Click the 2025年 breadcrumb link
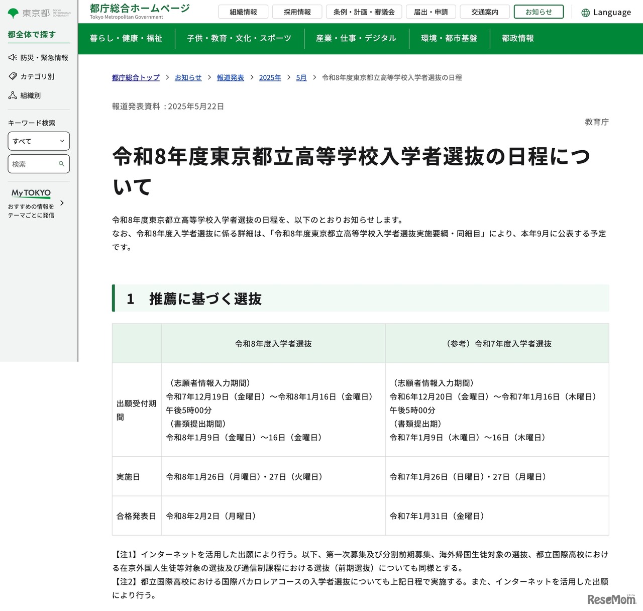This screenshot has height=611, width=643. pyautogui.click(x=270, y=78)
